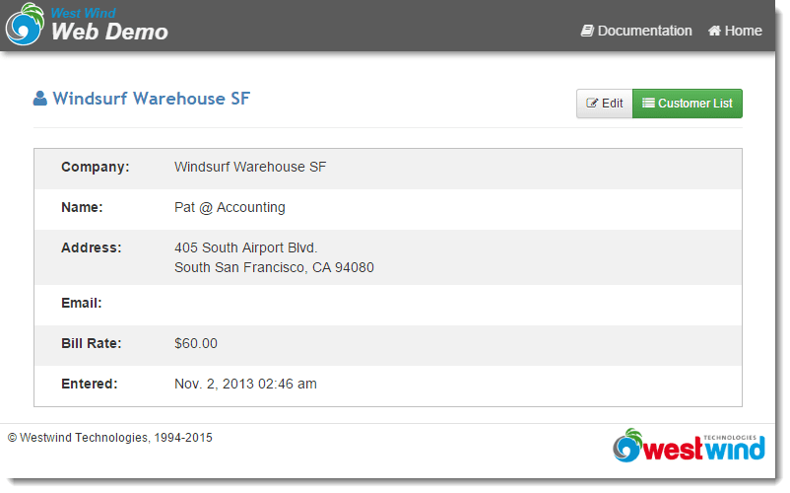Click the Documentation book icon

click(587, 31)
